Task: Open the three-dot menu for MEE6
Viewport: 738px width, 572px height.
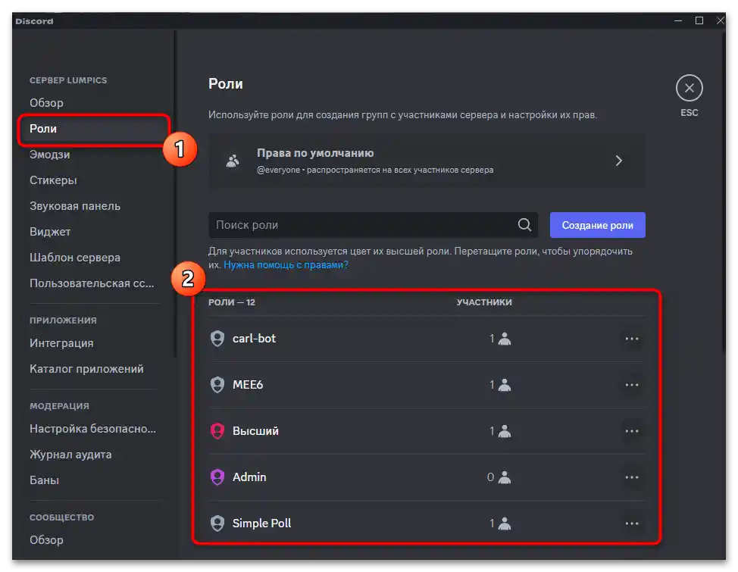Action: tap(631, 385)
